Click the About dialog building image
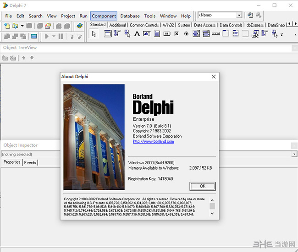This screenshot has width=298, height=252. 94,137
